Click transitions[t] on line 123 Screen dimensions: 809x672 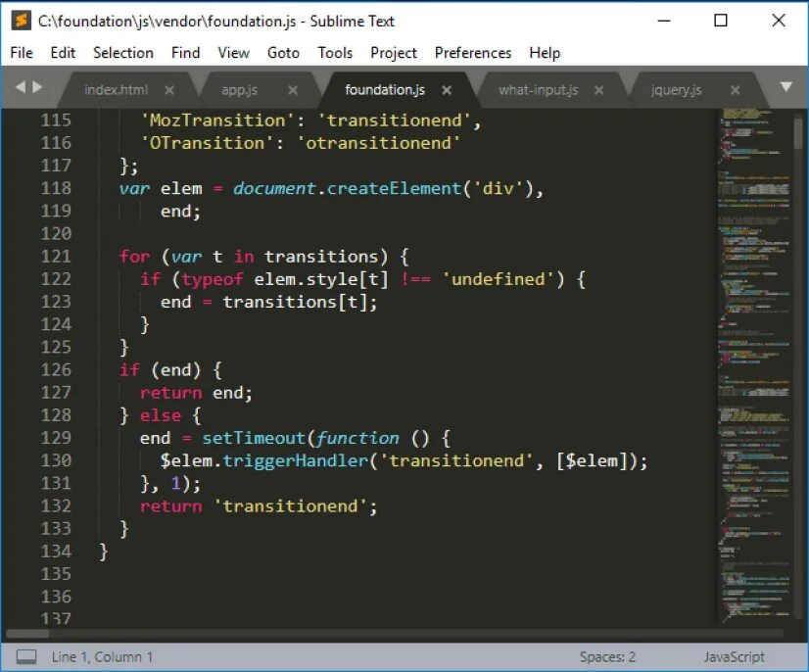pos(295,302)
